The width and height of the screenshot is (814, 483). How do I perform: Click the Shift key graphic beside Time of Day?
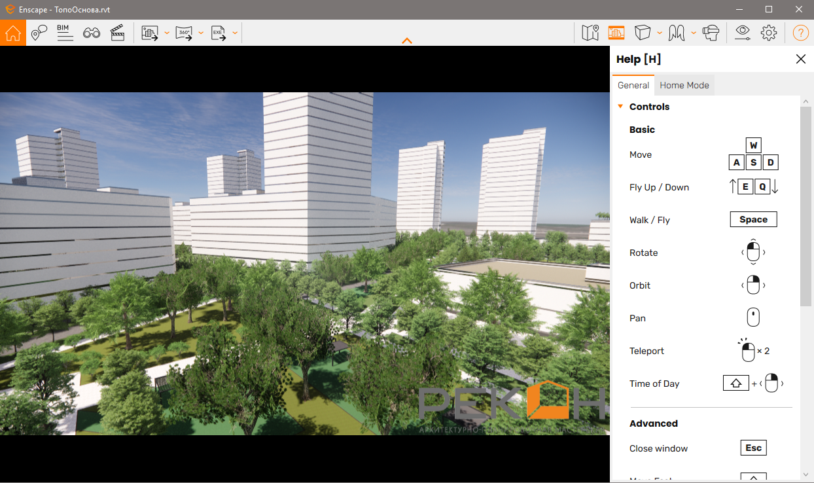click(735, 384)
